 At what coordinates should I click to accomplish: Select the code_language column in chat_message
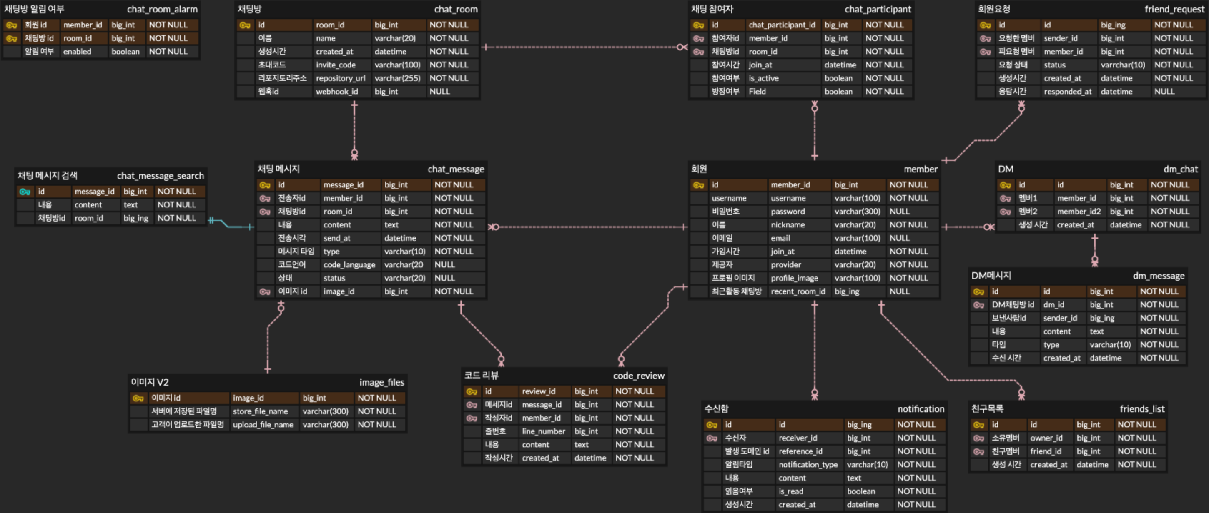tap(349, 265)
